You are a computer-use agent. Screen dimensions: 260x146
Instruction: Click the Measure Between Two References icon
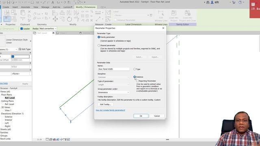(98, 19)
